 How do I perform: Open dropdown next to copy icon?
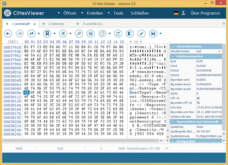(x=110, y=34)
